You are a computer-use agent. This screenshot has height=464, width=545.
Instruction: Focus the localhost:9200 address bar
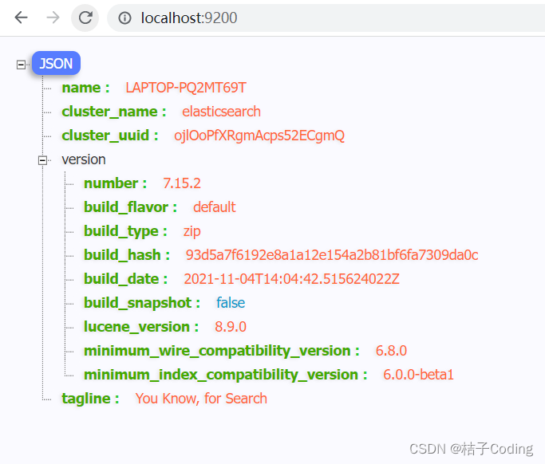coord(326,18)
